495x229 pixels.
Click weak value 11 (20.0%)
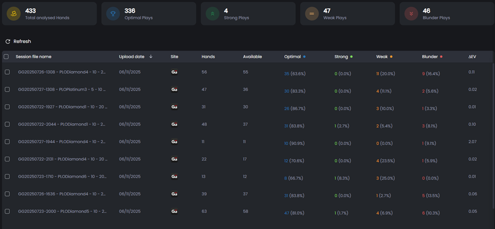point(386,74)
